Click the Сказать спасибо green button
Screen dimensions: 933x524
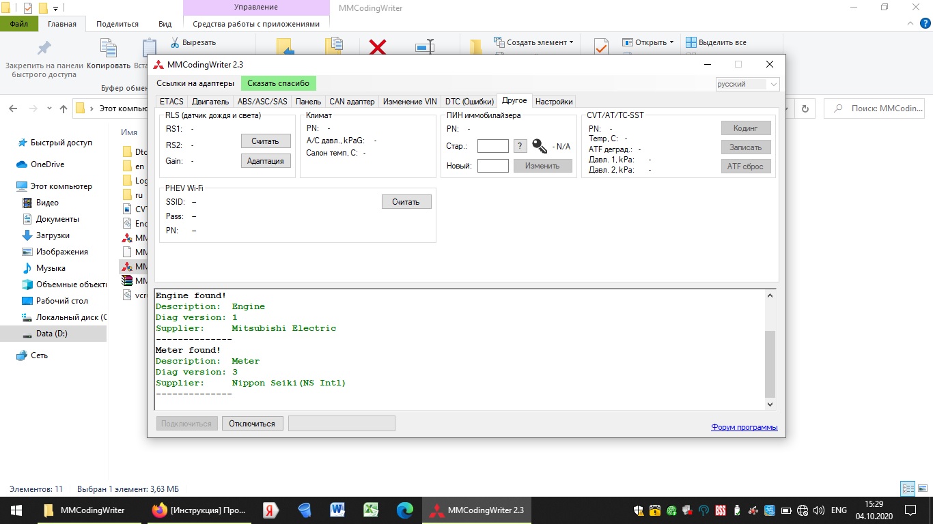coord(279,83)
